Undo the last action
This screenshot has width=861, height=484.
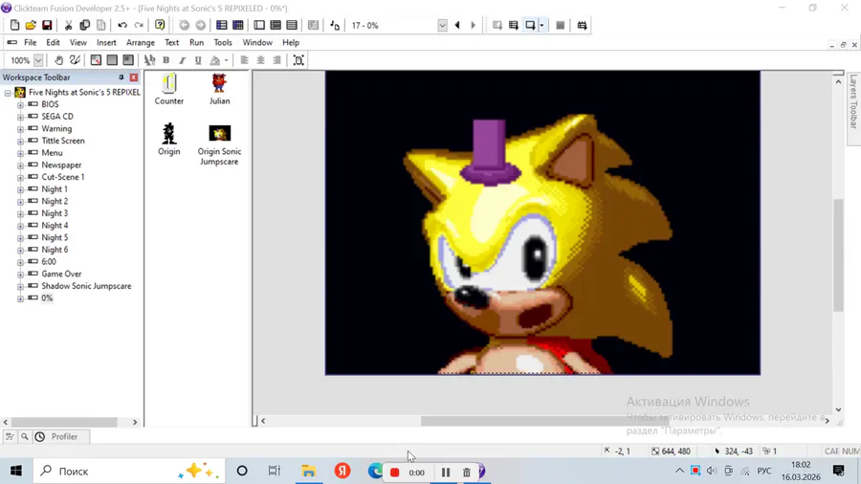point(122,25)
